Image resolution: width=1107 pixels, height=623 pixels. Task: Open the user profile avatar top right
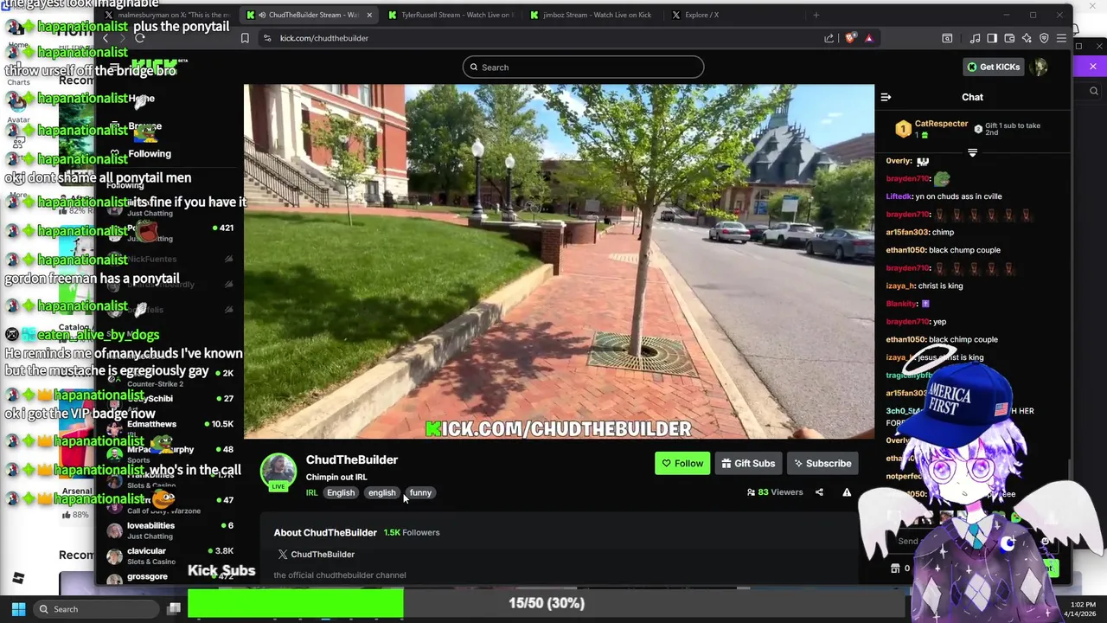(x=1040, y=67)
